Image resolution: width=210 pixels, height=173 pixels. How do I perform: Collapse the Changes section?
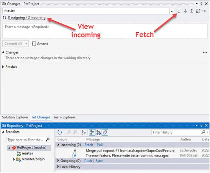3,52
